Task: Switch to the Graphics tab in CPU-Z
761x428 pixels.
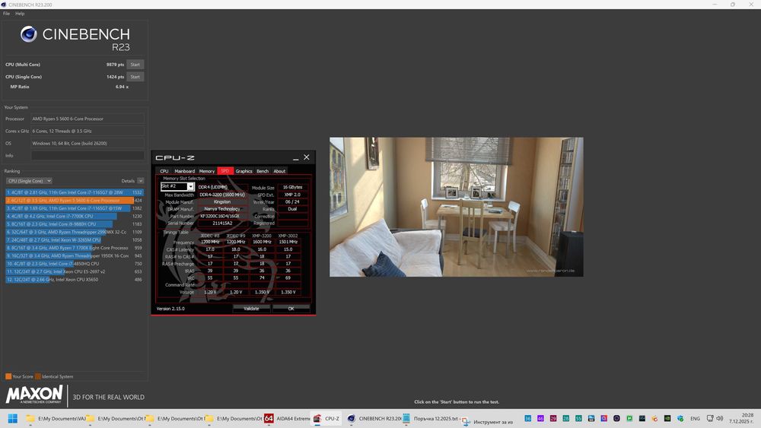Action: [x=244, y=171]
